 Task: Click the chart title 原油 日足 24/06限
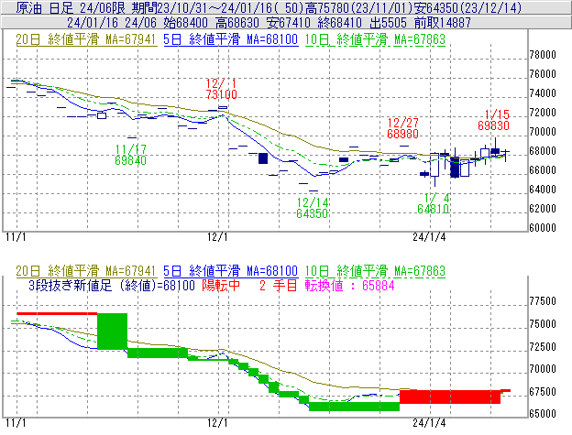point(70,7)
